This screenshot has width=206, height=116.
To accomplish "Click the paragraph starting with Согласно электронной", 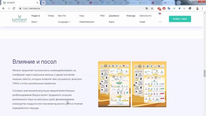I will coord(47,99).
